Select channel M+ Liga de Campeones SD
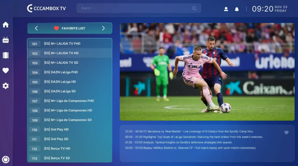The height and width of the screenshot is (166, 298). 70,120
